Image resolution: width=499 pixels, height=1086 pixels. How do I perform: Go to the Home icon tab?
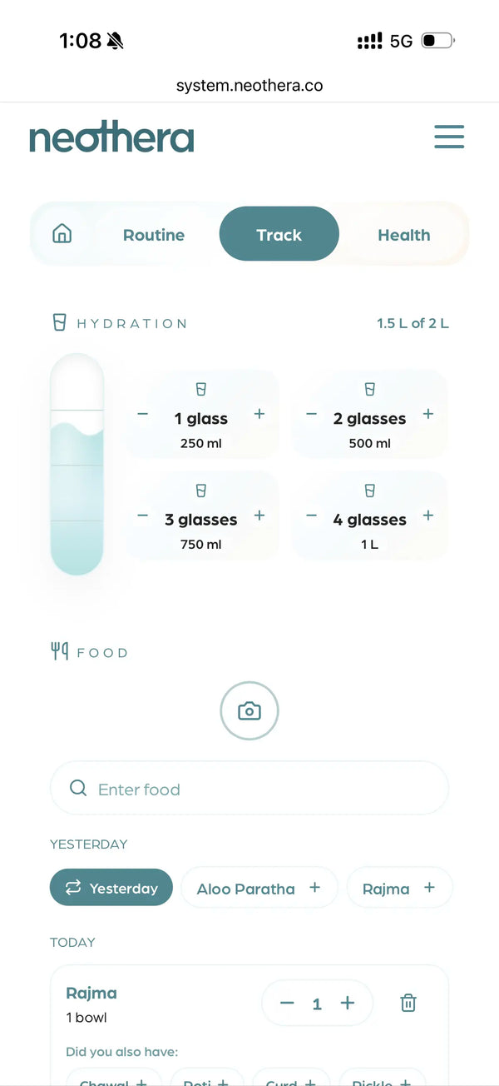click(62, 234)
